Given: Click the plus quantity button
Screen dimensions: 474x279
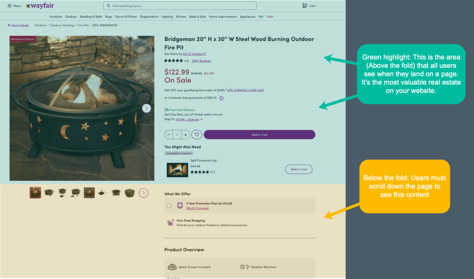Looking at the screenshot, I should [x=185, y=135].
